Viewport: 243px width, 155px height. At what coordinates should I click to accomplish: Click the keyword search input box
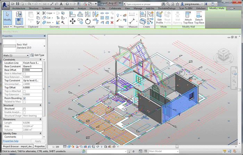tap(143, 4)
